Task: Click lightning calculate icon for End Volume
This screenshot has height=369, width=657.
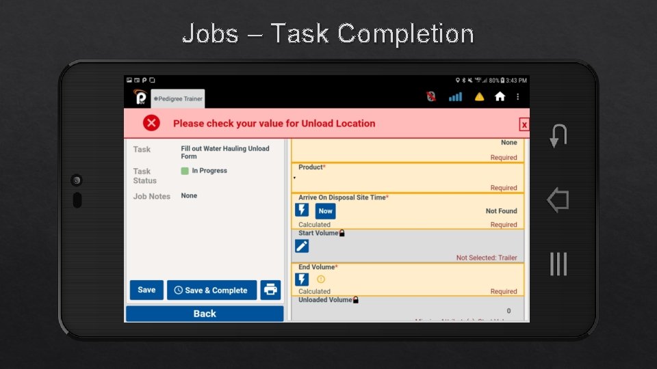Action: 302,279
